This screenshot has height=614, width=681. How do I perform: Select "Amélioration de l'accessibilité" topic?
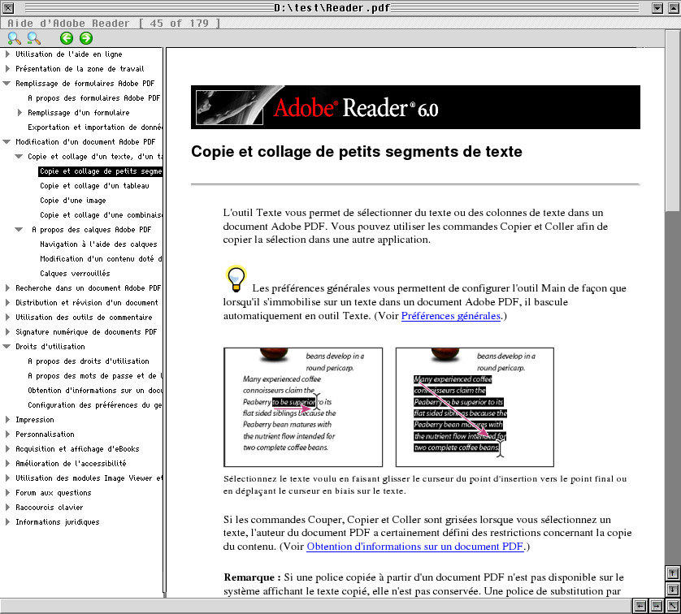(x=71, y=464)
